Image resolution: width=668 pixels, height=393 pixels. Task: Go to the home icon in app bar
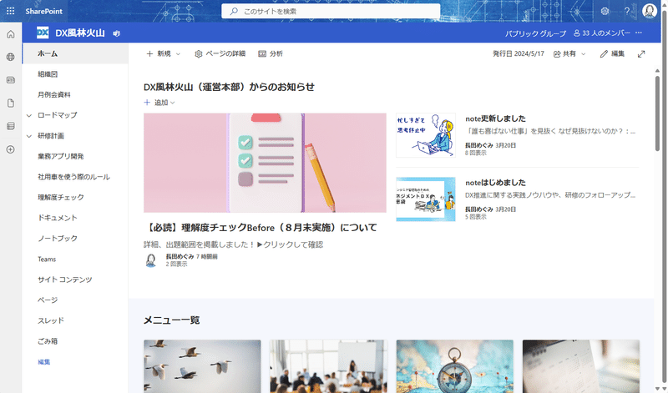[11, 34]
